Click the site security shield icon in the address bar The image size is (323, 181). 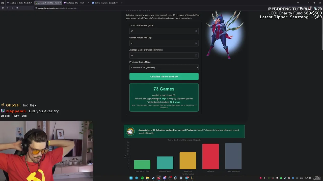click(x=36, y=8)
